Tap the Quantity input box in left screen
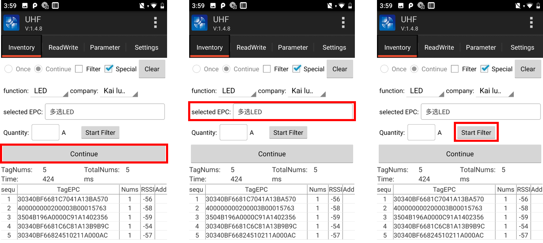The height and width of the screenshot is (243, 543). click(45, 133)
